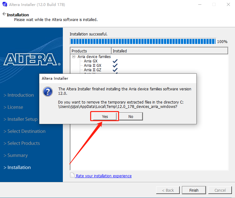Minimize the Altera Installer window

click(200, 4)
